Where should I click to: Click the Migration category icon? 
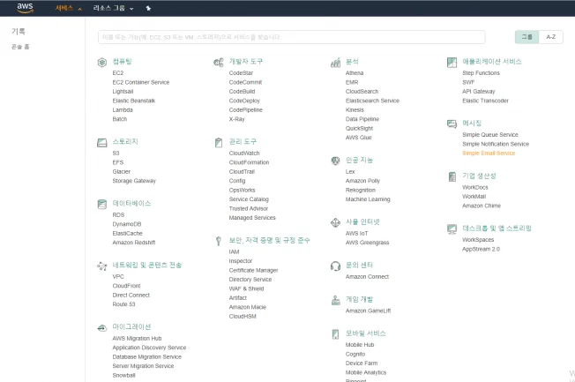tap(102, 327)
